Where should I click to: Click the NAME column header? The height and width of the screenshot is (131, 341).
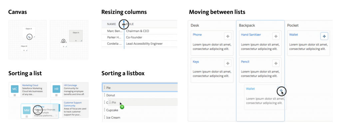112,24
